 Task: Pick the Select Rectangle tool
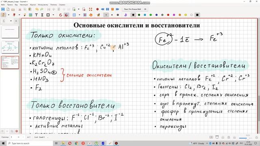click(x=74, y=15)
